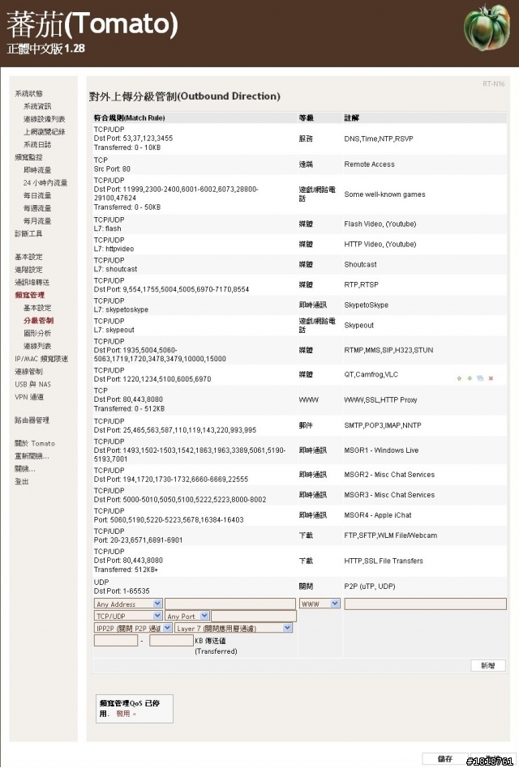
Task: Click 重新開機... in the sidebar
Action: pyautogui.click(x=32, y=456)
